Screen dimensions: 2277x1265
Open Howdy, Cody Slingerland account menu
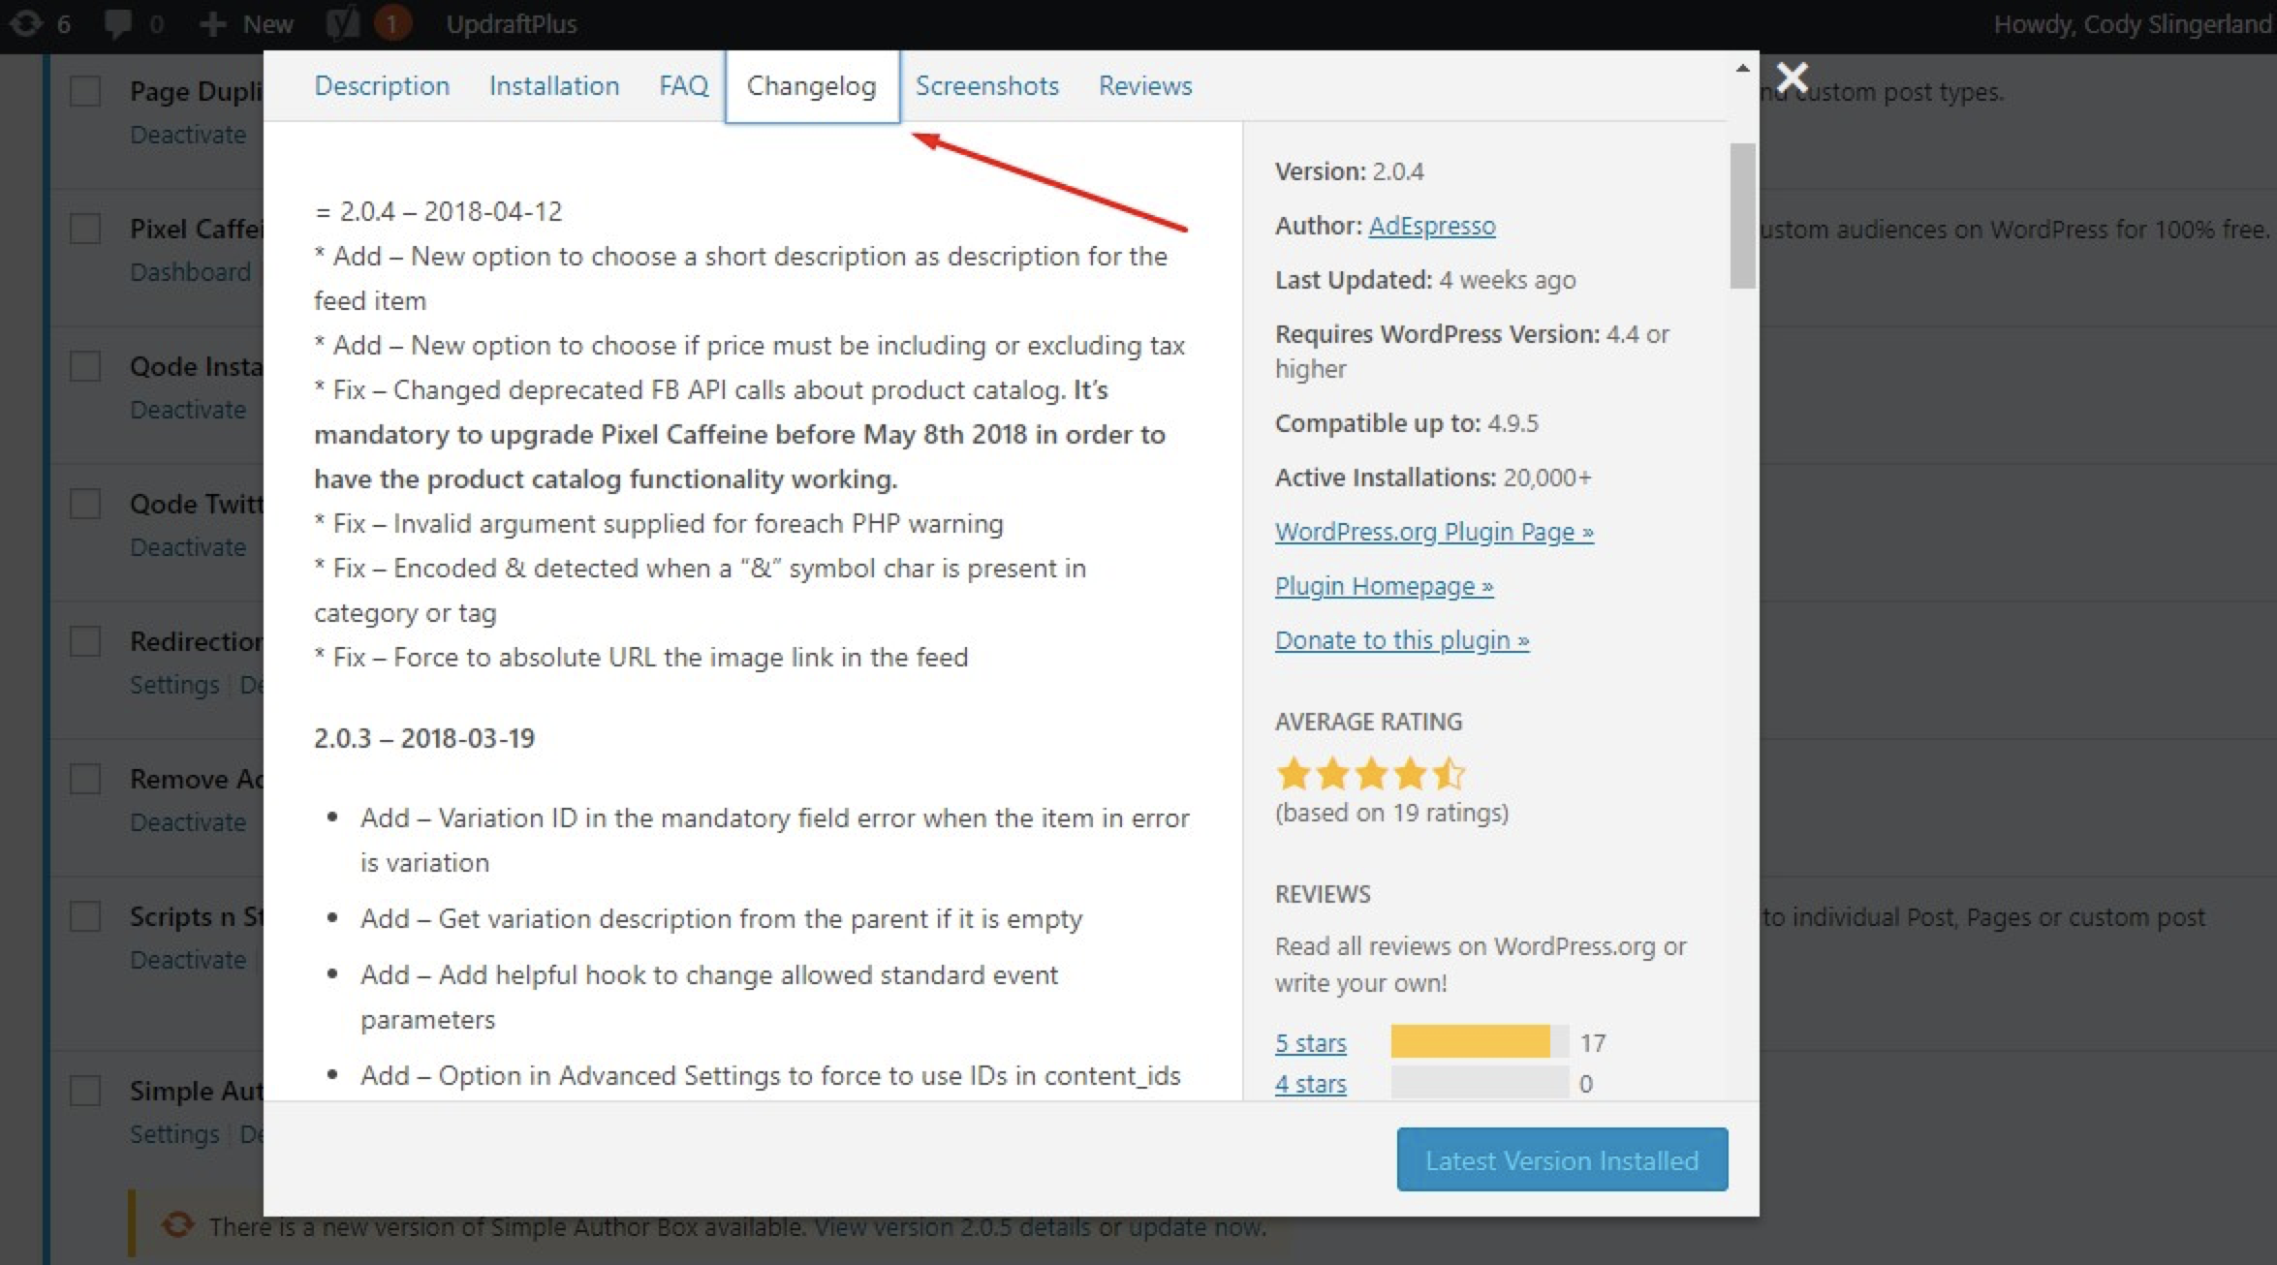click(2132, 23)
